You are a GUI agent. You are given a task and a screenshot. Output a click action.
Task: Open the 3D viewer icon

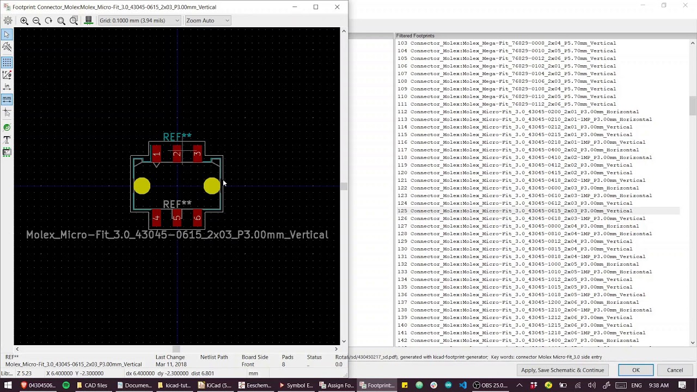coord(88,21)
